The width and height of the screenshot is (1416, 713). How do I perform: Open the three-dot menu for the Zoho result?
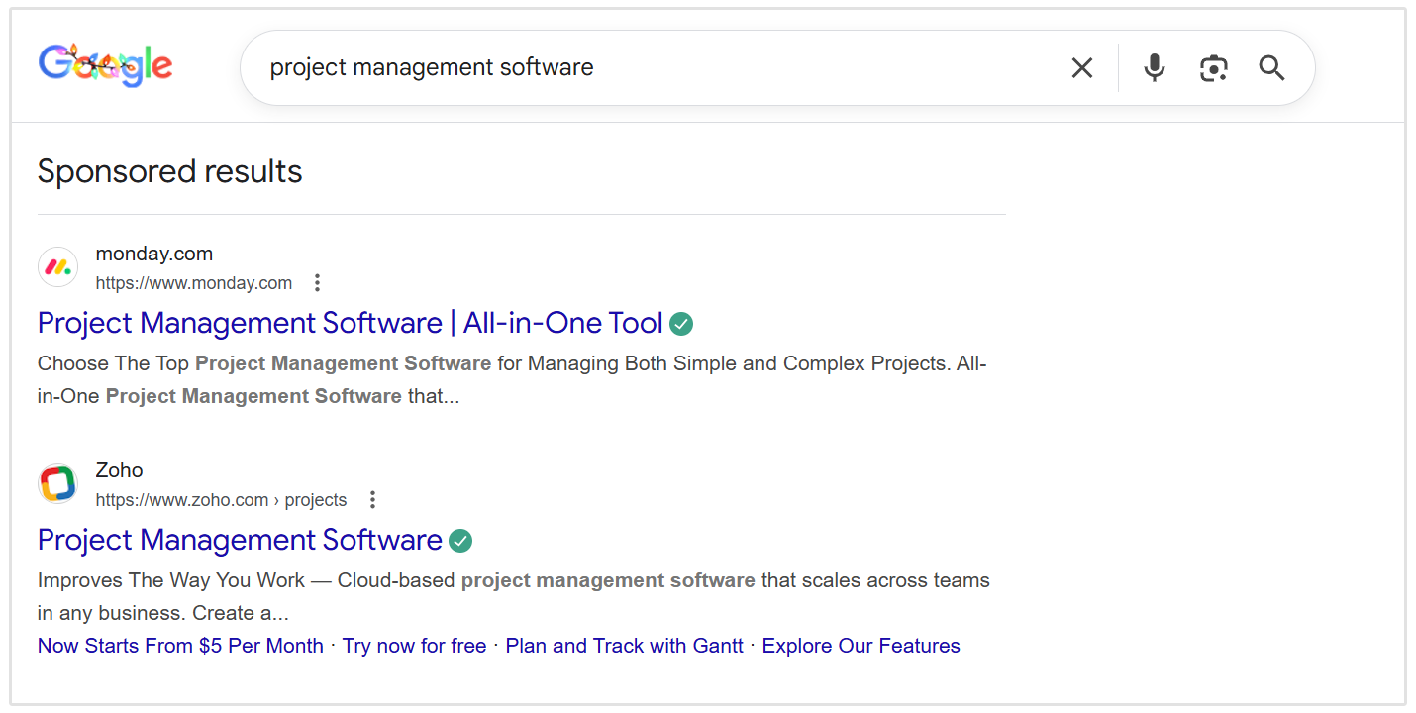(x=372, y=499)
